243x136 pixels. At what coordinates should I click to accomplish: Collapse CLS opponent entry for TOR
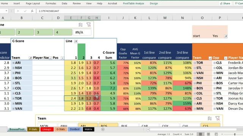215,63
